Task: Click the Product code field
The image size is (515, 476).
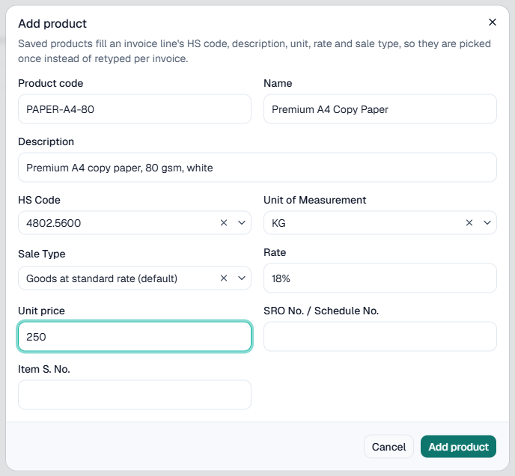Action: (135, 109)
